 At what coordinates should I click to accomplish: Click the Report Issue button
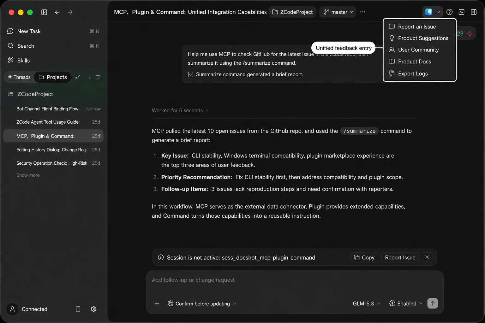pyautogui.click(x=400, y=257)
